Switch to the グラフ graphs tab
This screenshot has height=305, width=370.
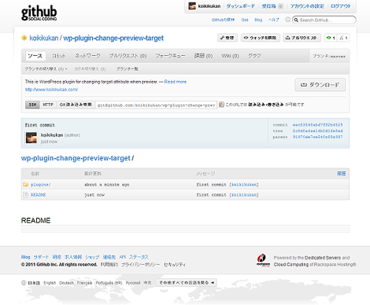pyautogui.click(x=254, y=56)
